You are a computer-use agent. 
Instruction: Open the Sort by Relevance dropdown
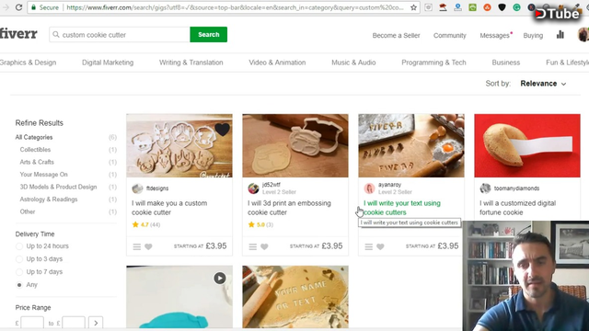point(543,84)
